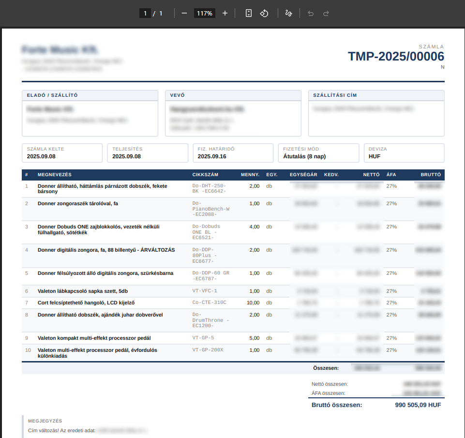
Task: Click the NETTÓ column header
Action: pyautogui.click(x=371, y=175)
